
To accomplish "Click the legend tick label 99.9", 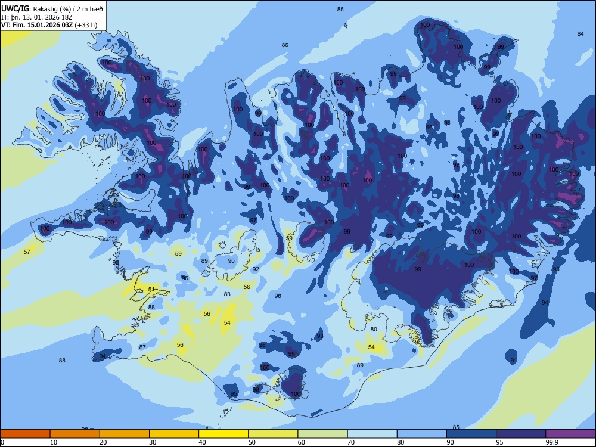I will 551,442.
